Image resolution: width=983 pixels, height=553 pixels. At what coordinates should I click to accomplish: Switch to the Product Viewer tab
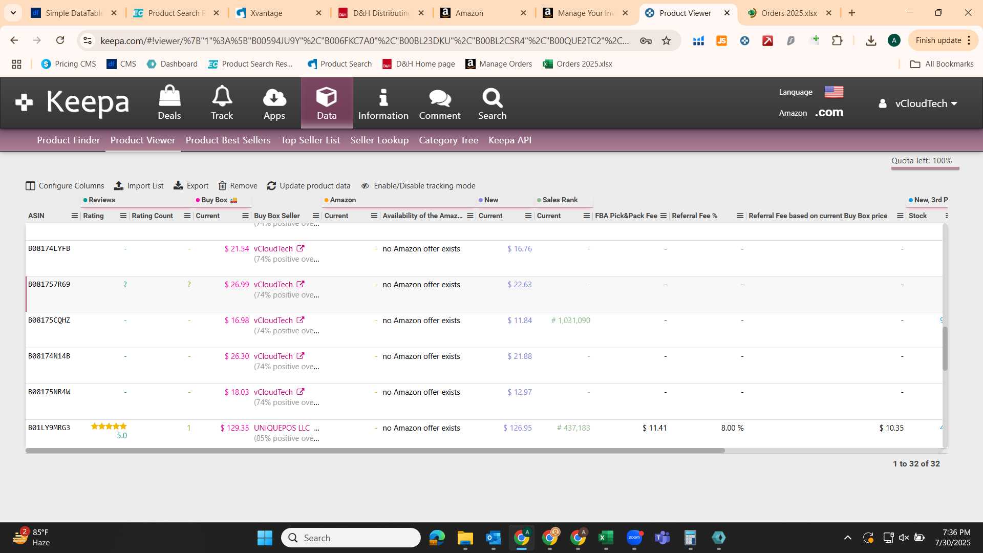click(143, 140)
